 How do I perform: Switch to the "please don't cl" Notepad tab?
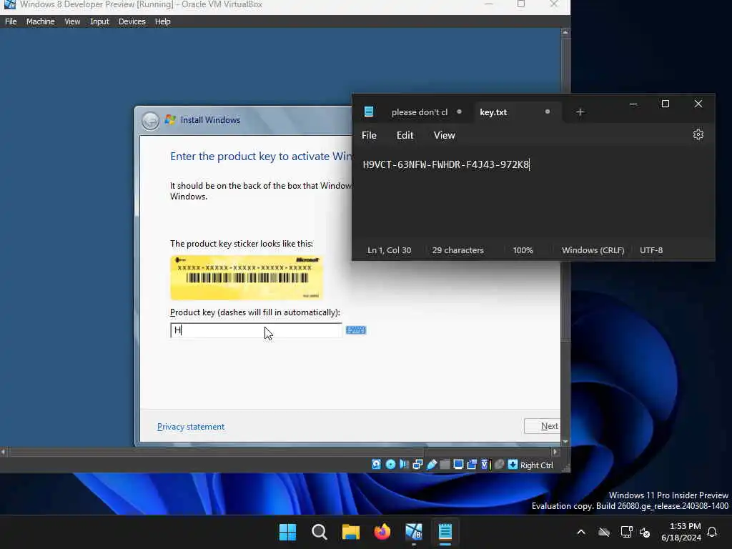419,112
